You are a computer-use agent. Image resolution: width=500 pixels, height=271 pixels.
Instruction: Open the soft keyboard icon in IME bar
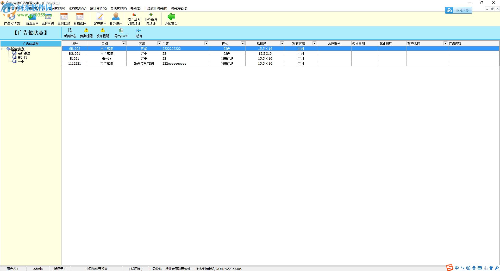click(x=480, y=268)
